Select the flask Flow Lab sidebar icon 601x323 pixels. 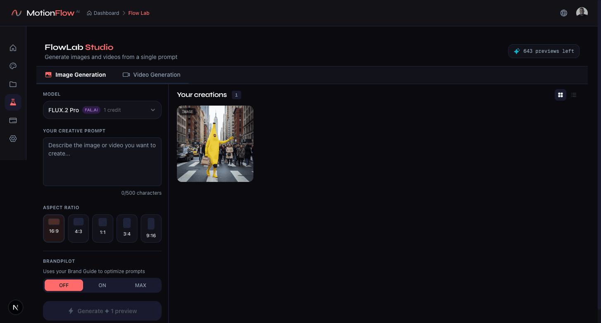click(x=13, y=102)
